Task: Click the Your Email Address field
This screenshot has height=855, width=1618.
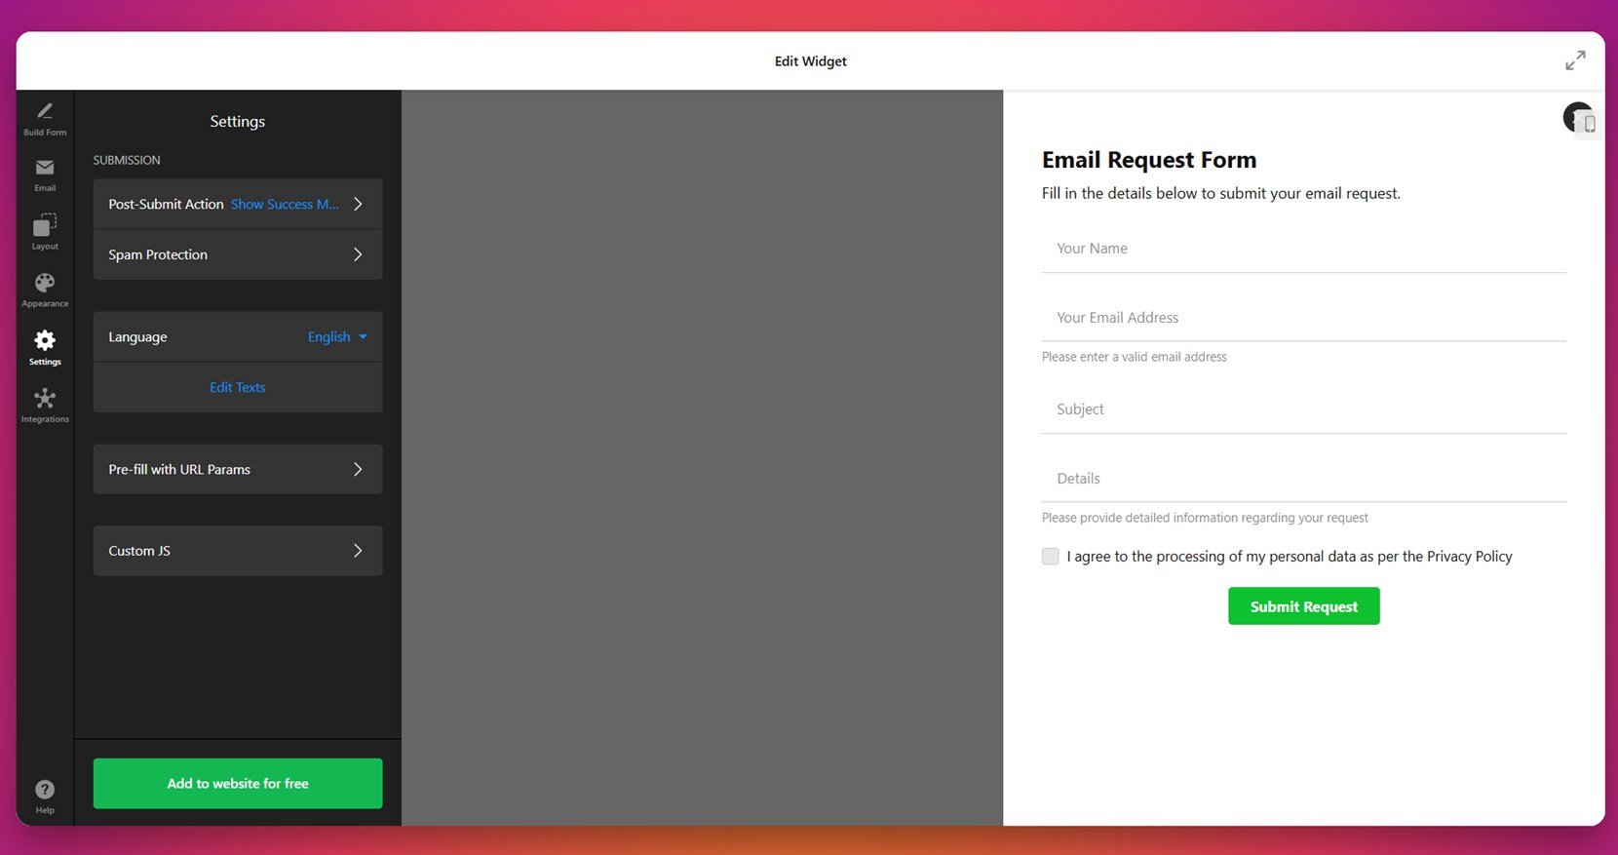Action: [1303, 318]
